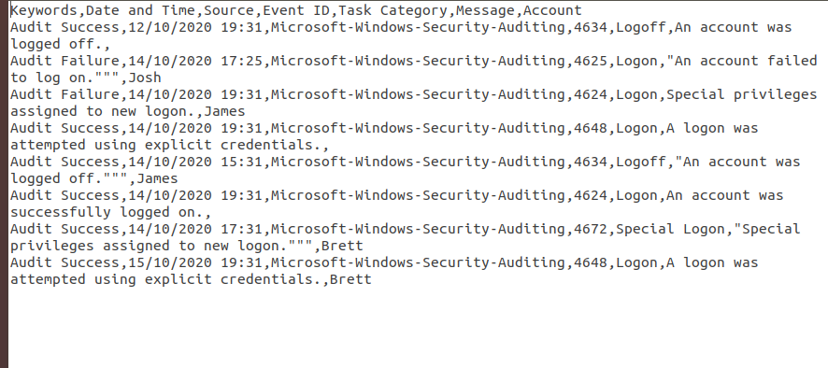The image size is (828, 368).
Task: Click the date 15/10/2020
Action: pos(170,262)
